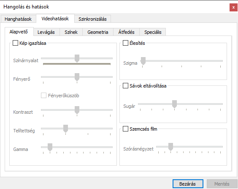Click the Színárnyalat label
Viewport: 238px width, 189px height.
click(26, 60)
